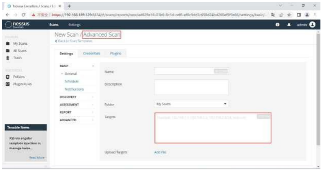
Task: Open Plugin Rules in sidebar
Action: click(x=22, y=84)
